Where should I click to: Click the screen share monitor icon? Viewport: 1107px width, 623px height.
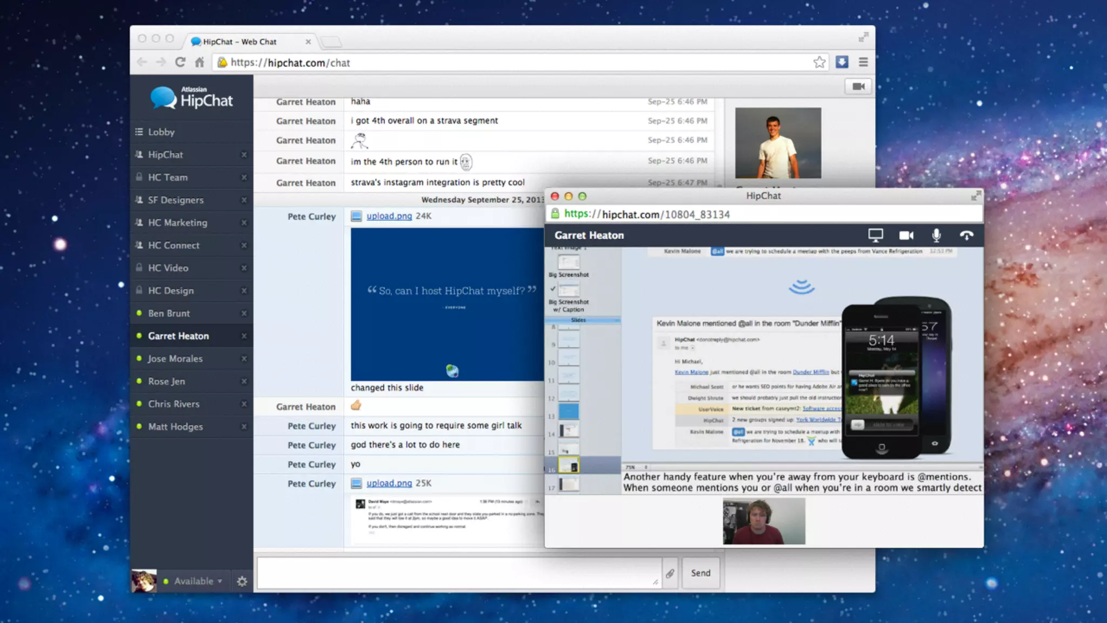pyautogui.click(x=875, y=235)
